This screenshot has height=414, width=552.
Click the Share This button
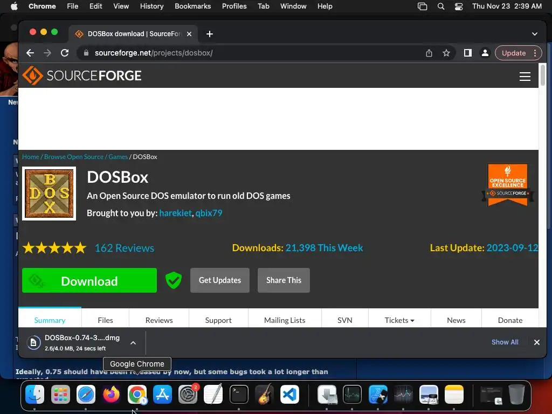[284, 280]
